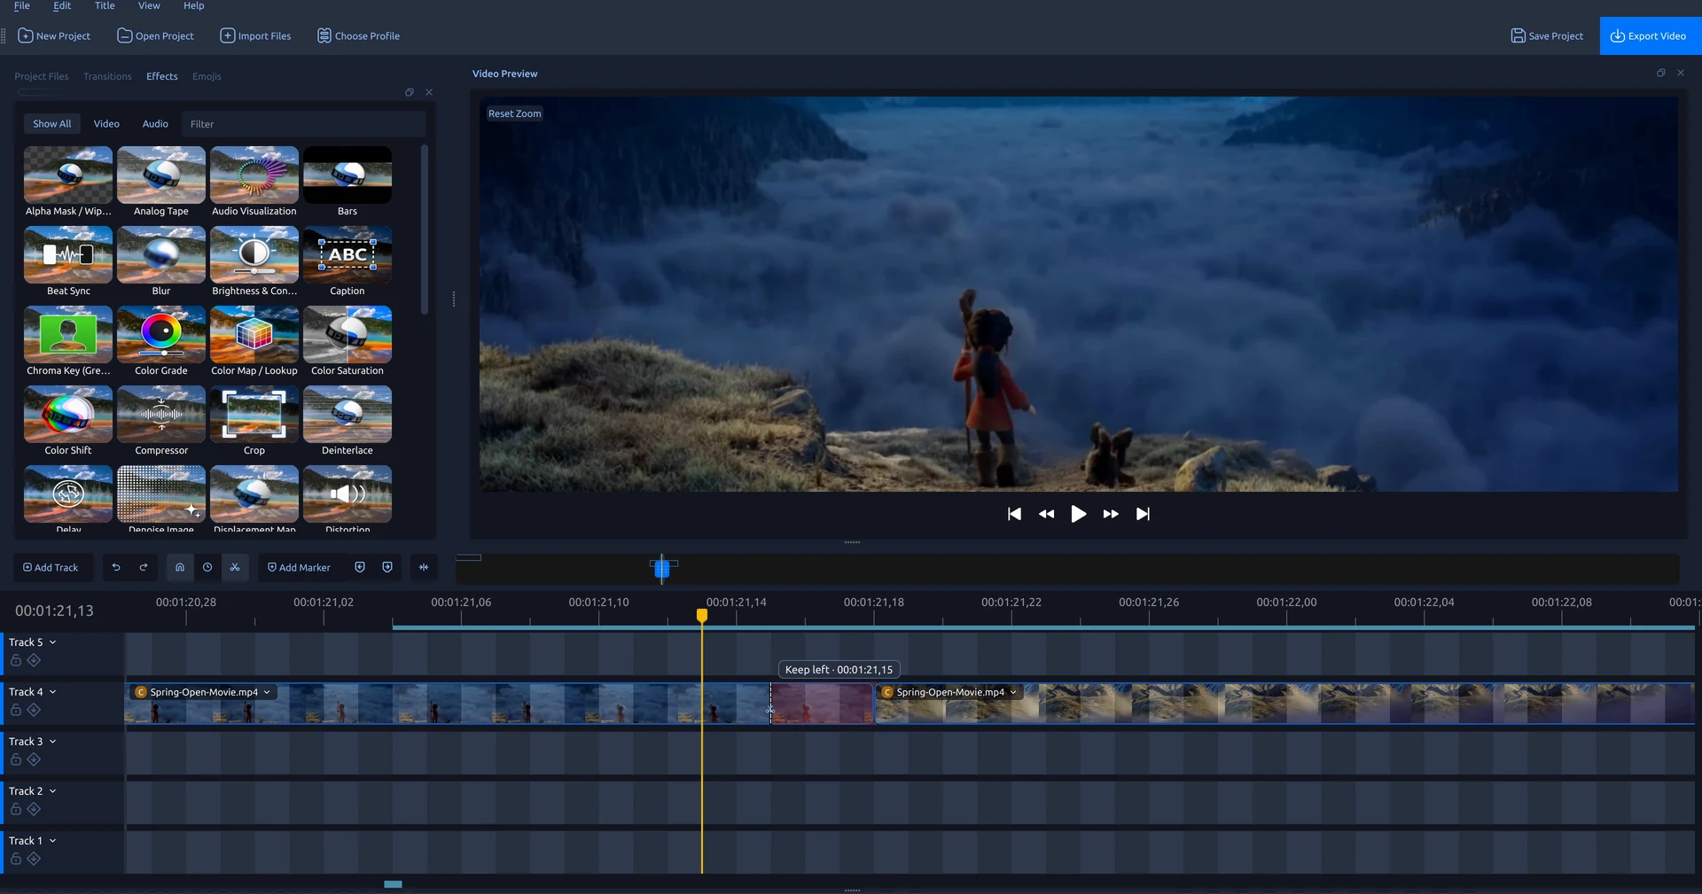The image size is (1702, 894).
Task: Click the keyframe diamond icon on Track 5
Action: click(x=34, y=660)
